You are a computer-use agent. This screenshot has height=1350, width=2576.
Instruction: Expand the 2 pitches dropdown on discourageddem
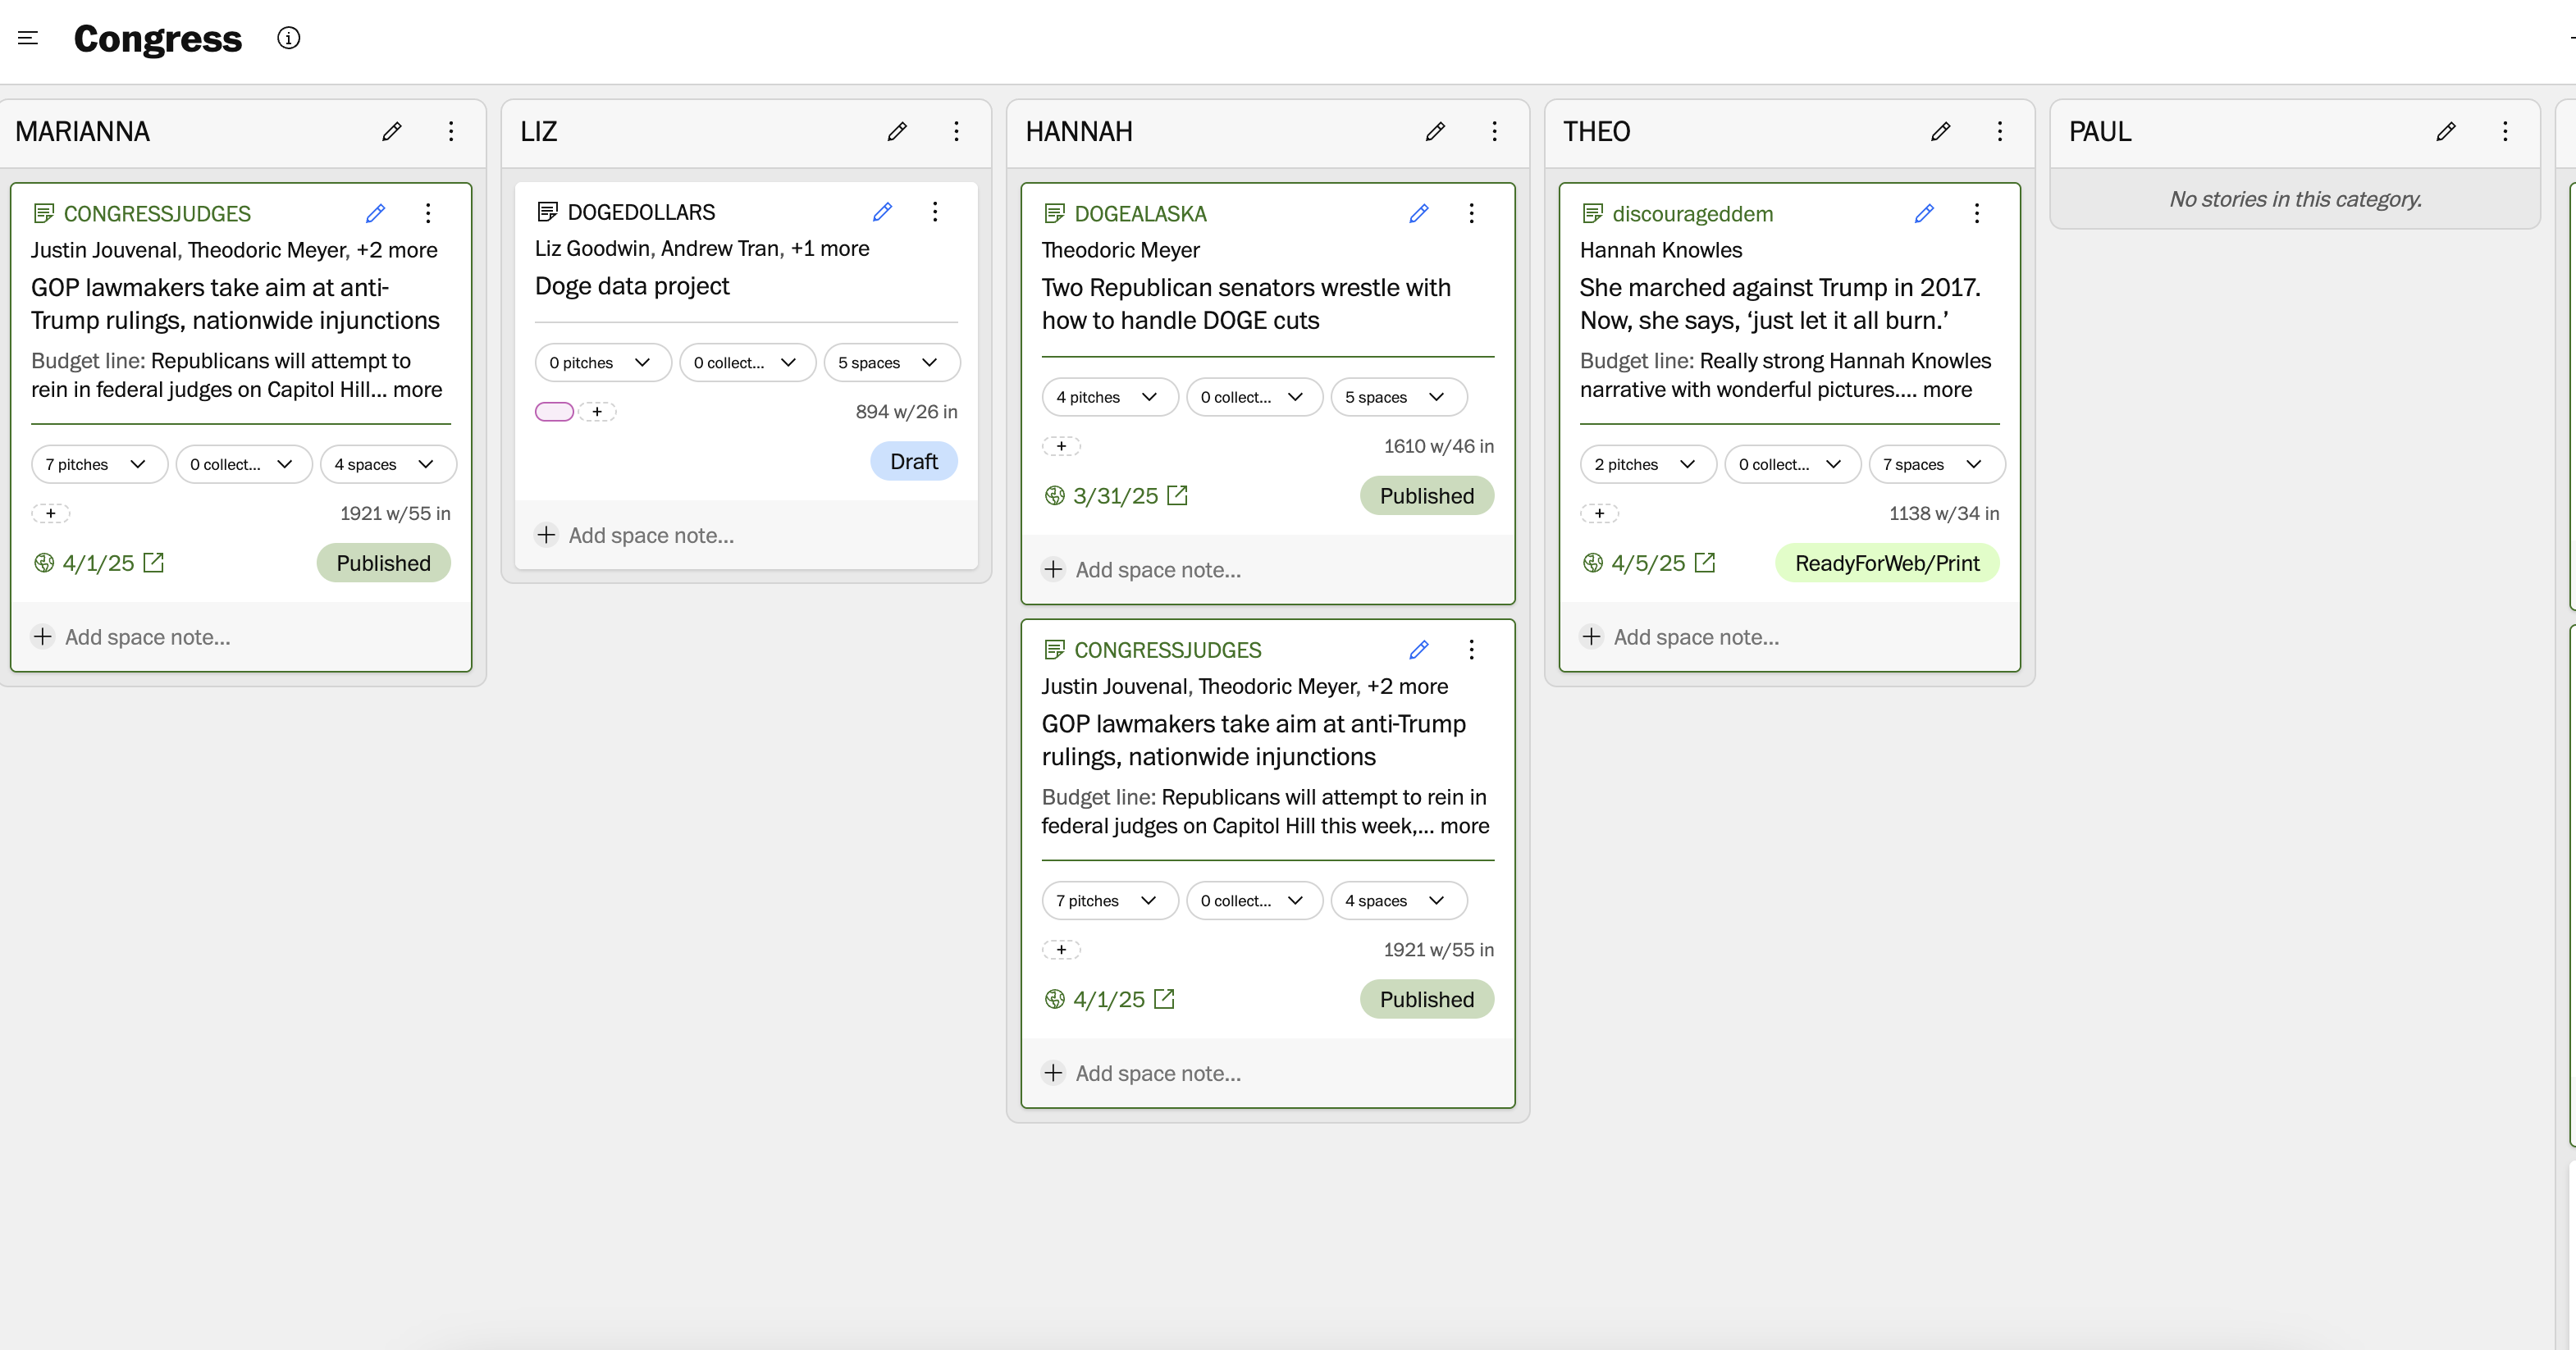1647,464
